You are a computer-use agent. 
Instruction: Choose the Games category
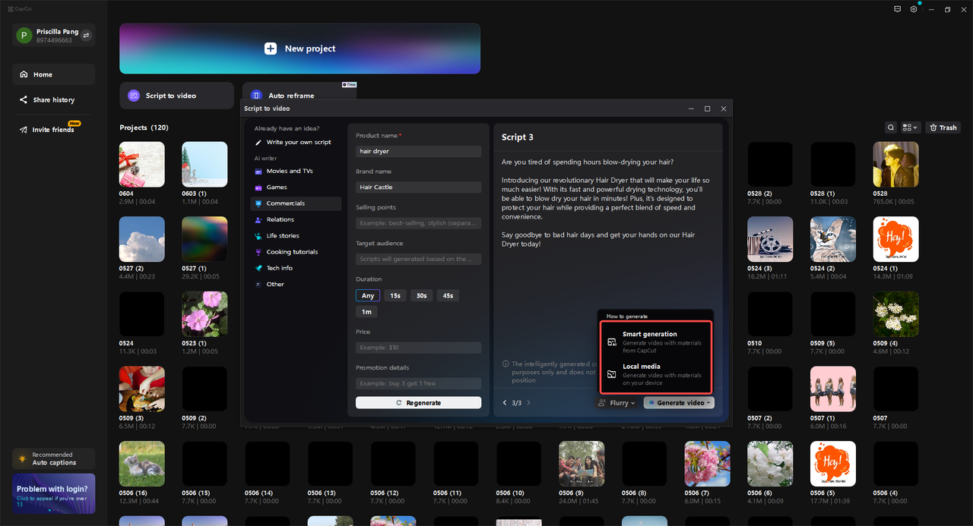pos(296,187)
